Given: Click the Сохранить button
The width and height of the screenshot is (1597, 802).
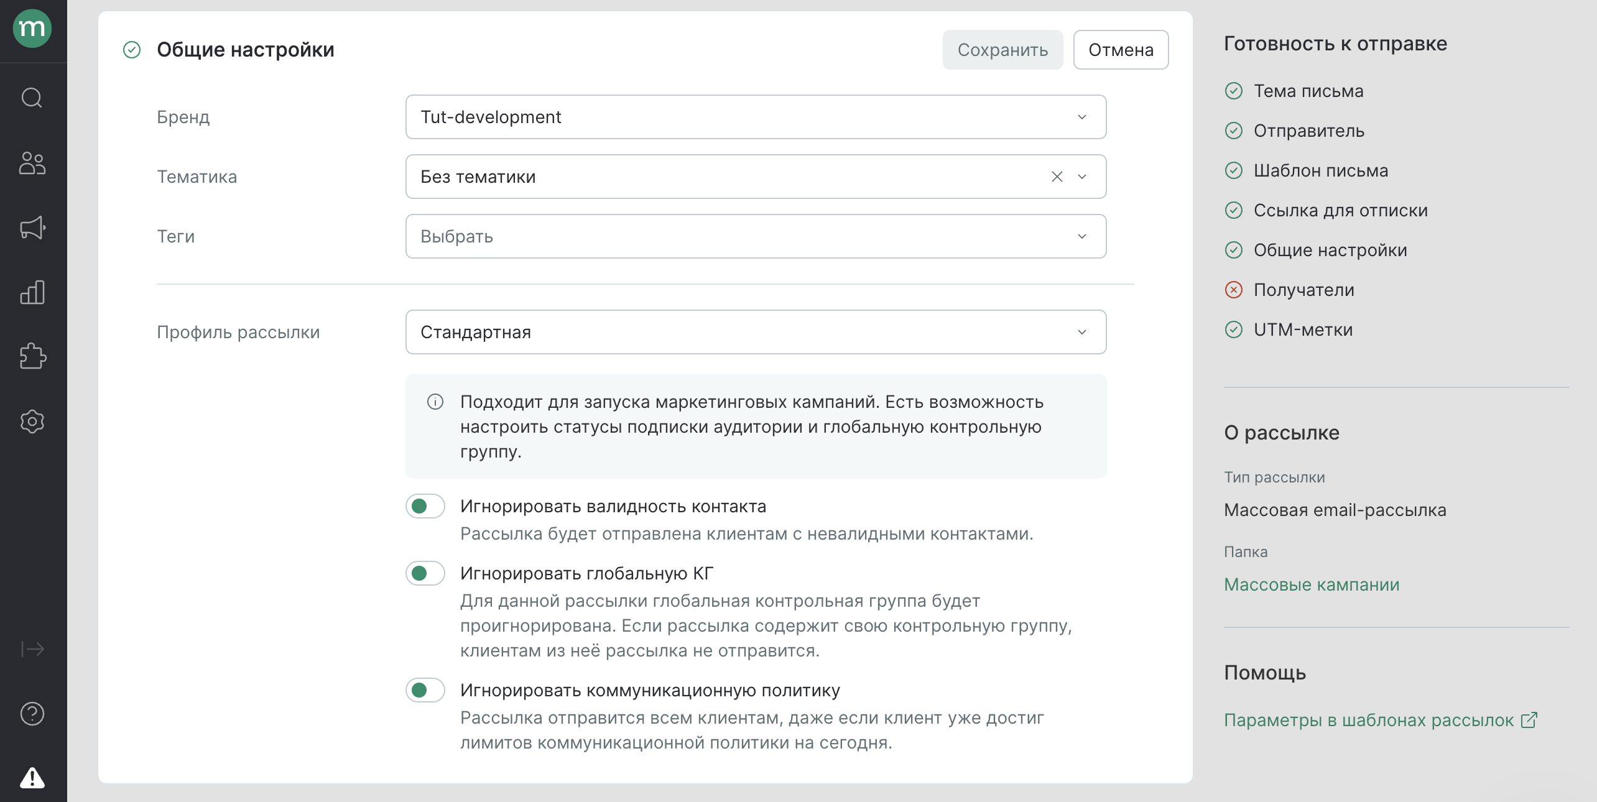Looking at the screenshot, I should pos(1002,50).
